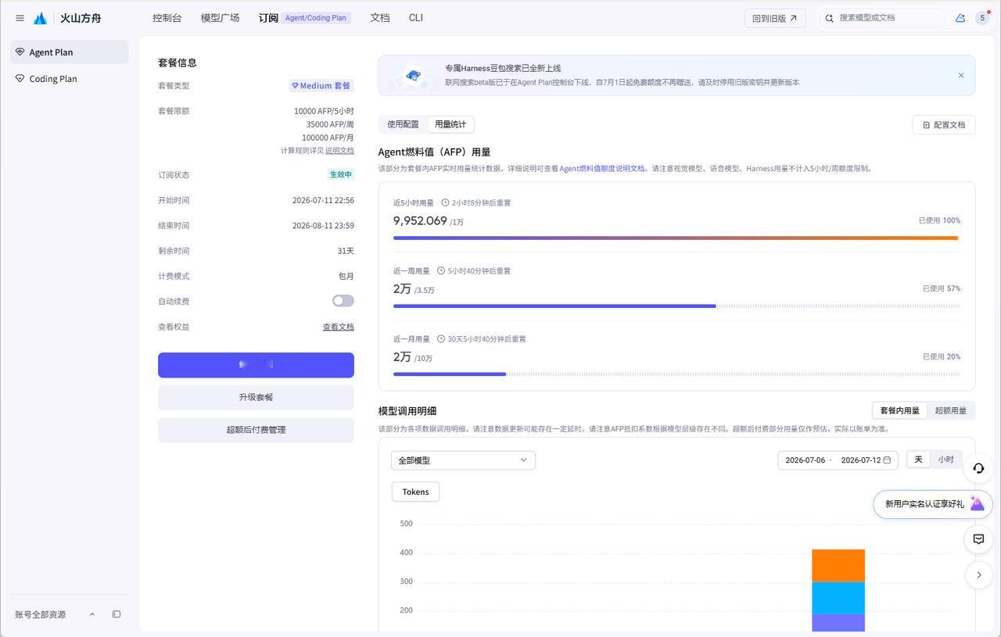Screen dimensions: 1001x637
Task: Click the start date 2026-07-06 field
Action: [805, 460]
